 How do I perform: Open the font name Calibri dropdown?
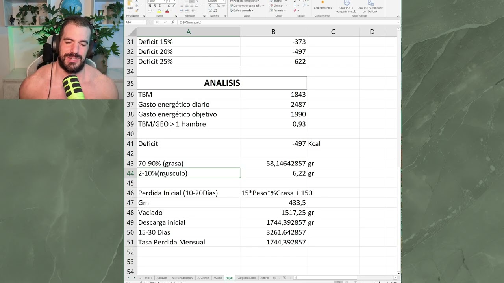[165, 1]
